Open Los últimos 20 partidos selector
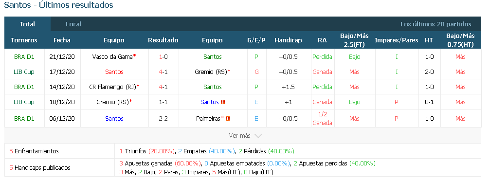This screenshot has height=182, width=490. (x=436, y=24)
